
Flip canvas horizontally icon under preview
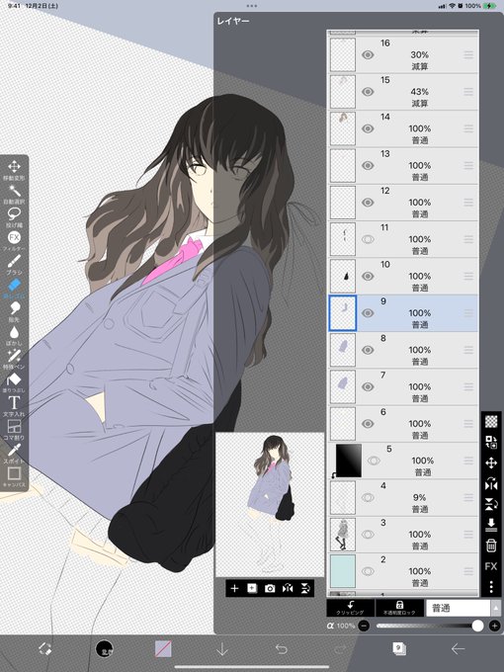pos(288,588)
